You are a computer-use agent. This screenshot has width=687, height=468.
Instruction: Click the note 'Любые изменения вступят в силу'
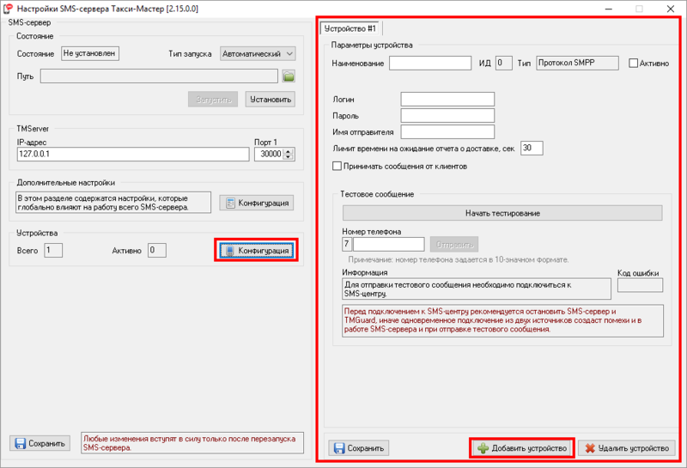[192, 443]
